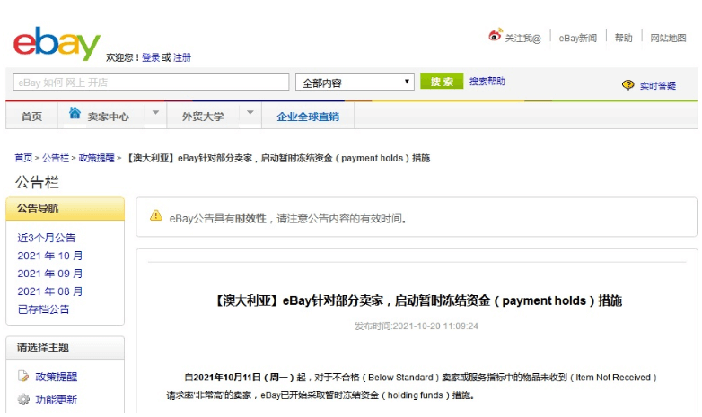This screenshot has width=702, height=417.
Task: Expand the 卖家中心 menu arrow
Action: (156, 113)
